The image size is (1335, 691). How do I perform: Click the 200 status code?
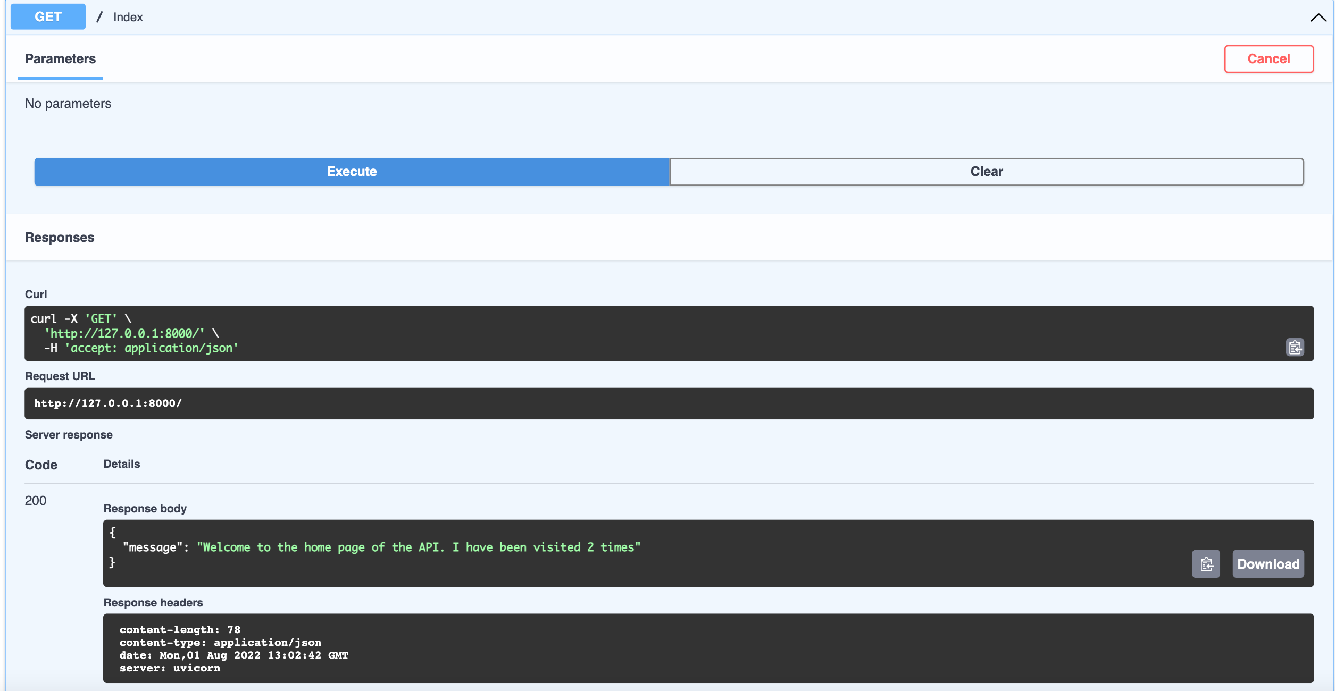(36, 501)
